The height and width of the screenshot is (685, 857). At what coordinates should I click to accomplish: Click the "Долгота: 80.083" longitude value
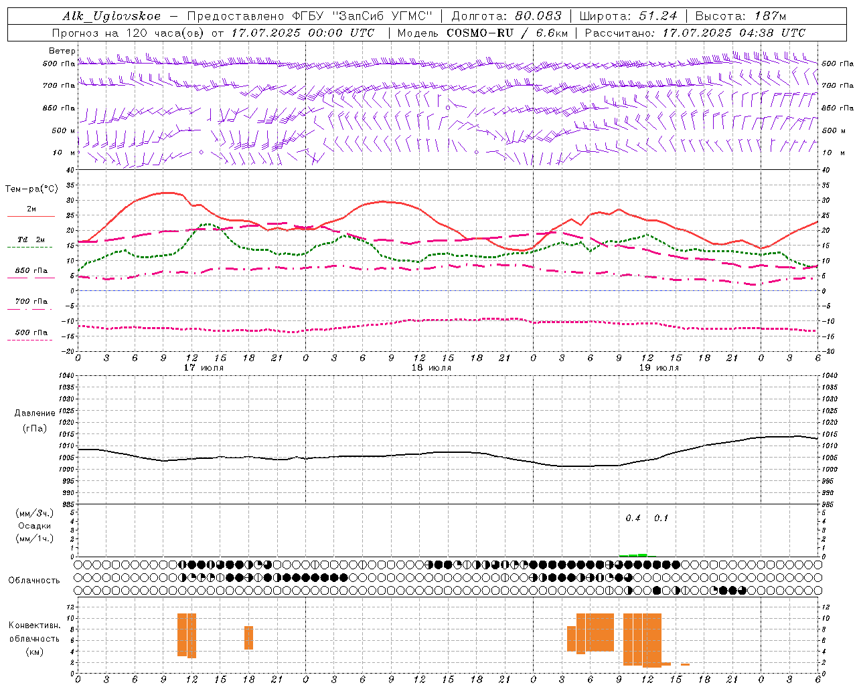point(507,16)
